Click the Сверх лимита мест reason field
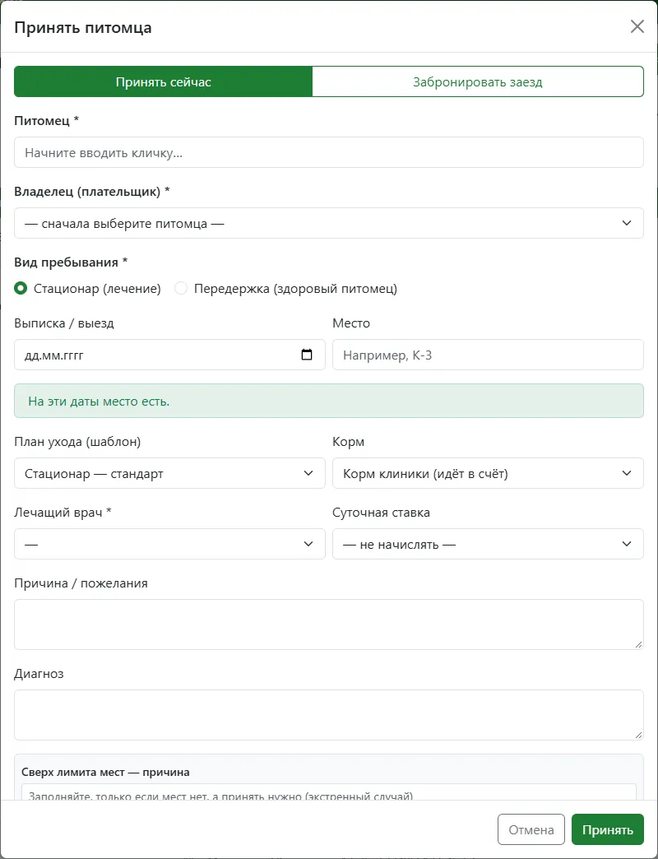 tap(328, 792)
